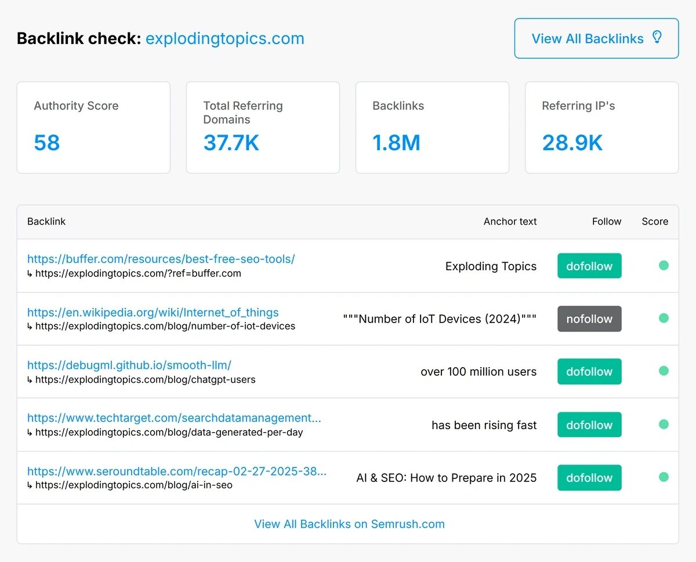Click the anchor text Exploding Topics

pyautogui.click(x=491, y=266)
